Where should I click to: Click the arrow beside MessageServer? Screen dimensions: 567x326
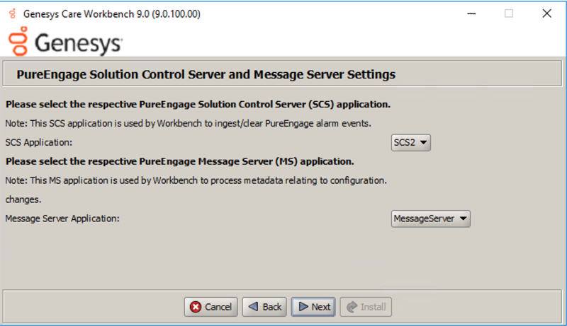tap(463, 219)
